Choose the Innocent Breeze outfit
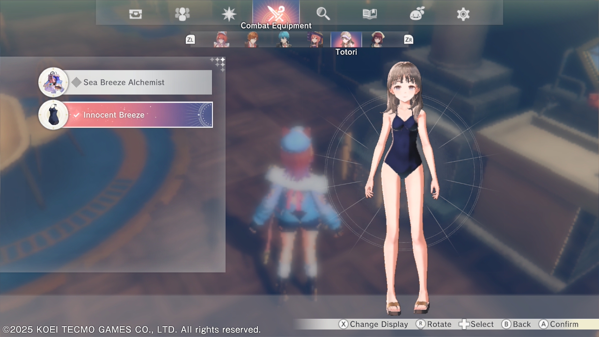 coord(125,115)
